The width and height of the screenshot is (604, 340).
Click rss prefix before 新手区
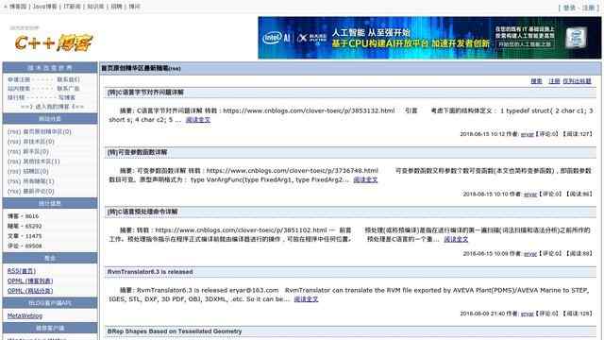click(14, 151)
